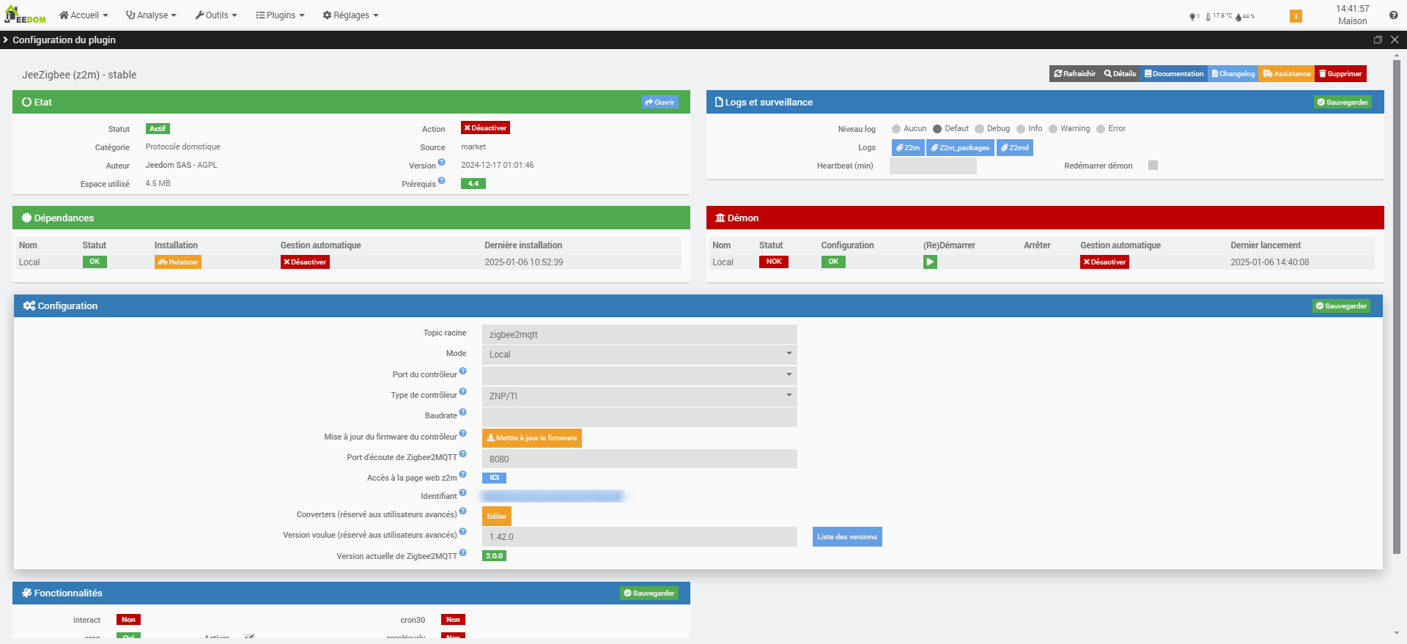Click help icon beside Identifiant
1407x644 pixels.
click(x=463, y=493)
